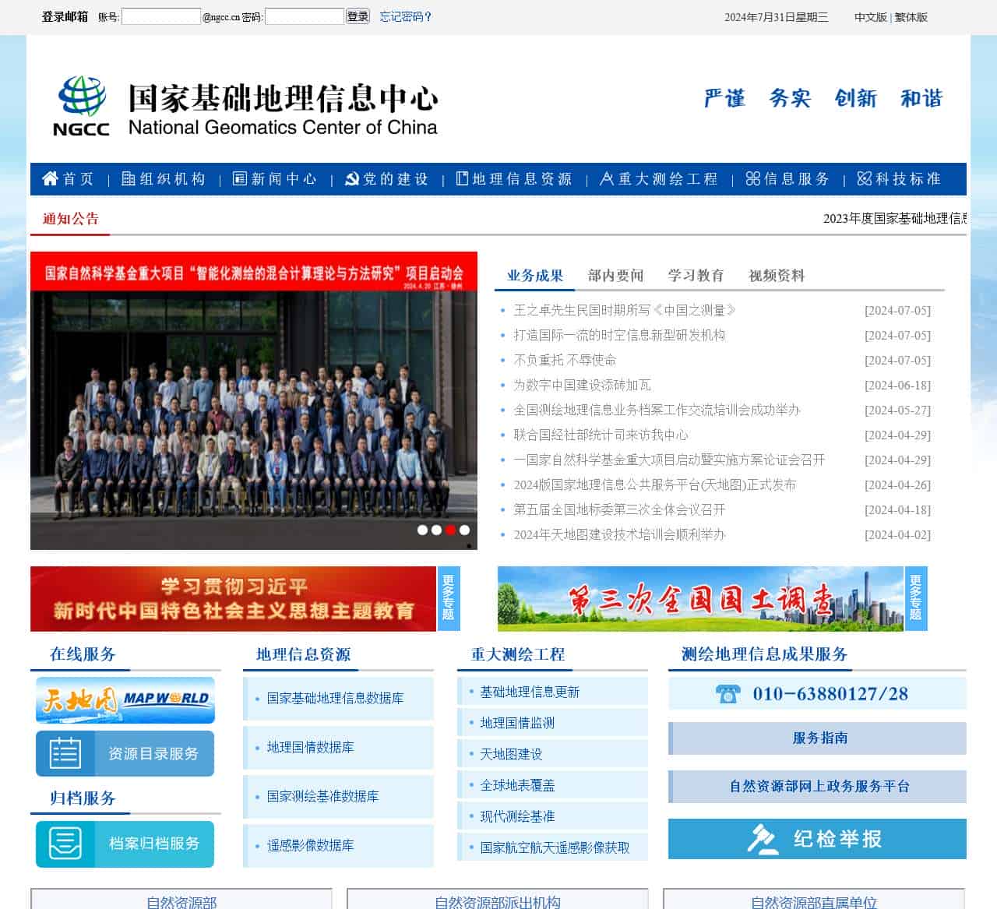Click the icon beside 科技标准
This screenshot has height=909, width=997.
tap(864, 178)
